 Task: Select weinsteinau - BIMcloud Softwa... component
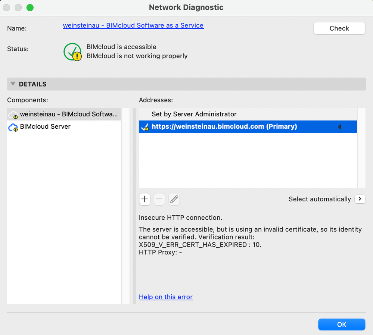64,114
